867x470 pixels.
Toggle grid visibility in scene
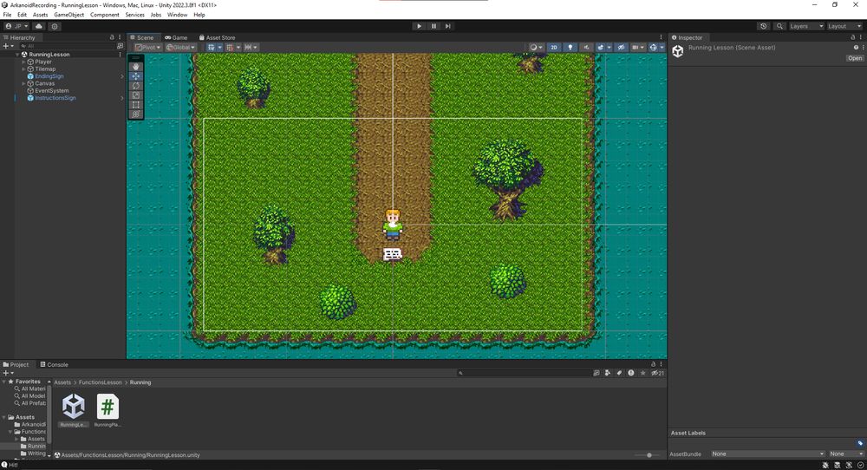pos(211,48)
